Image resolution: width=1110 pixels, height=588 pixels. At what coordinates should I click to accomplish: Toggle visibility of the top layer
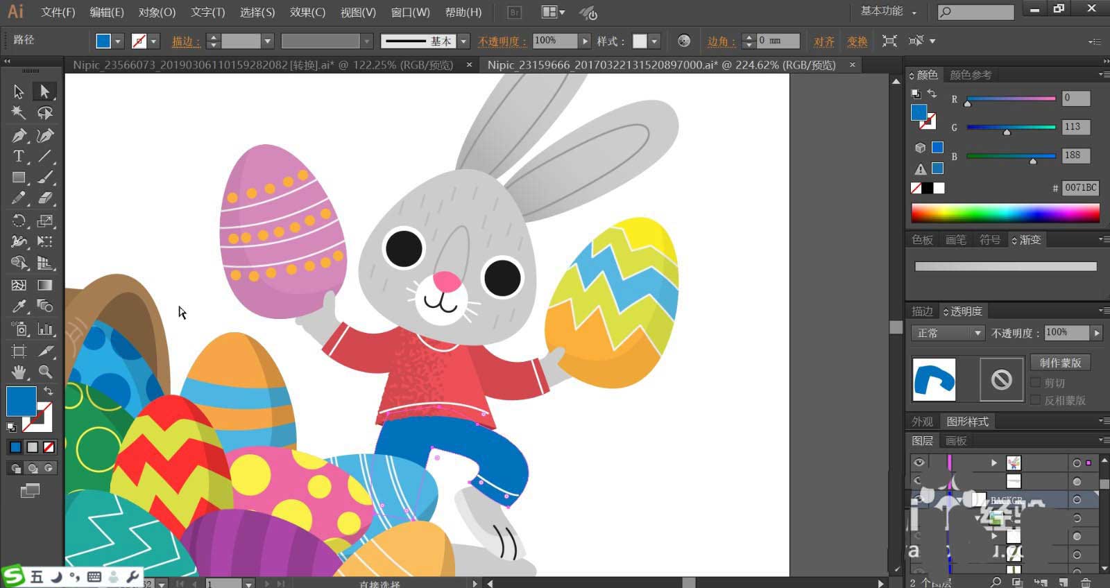tap(919, 462)
